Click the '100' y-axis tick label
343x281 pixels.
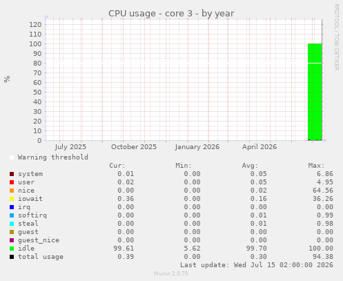[x=35, y=44]
